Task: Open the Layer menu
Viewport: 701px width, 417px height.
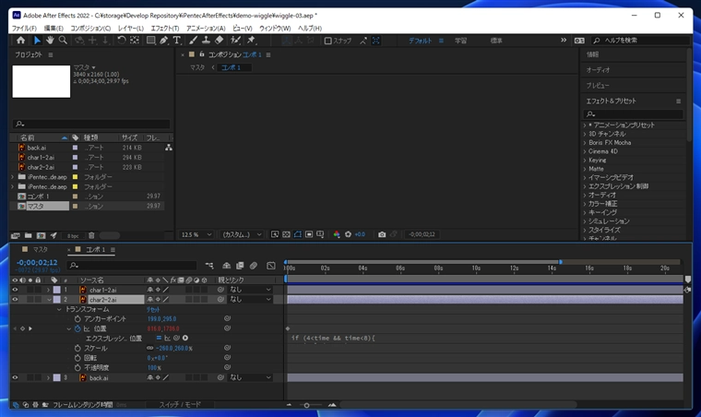Action: (x=131, y=29)
